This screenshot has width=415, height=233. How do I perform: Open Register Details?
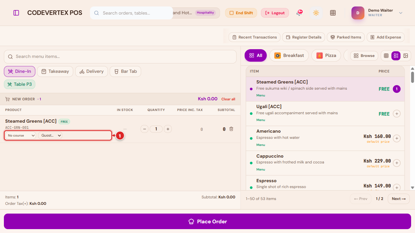[303, 37]
